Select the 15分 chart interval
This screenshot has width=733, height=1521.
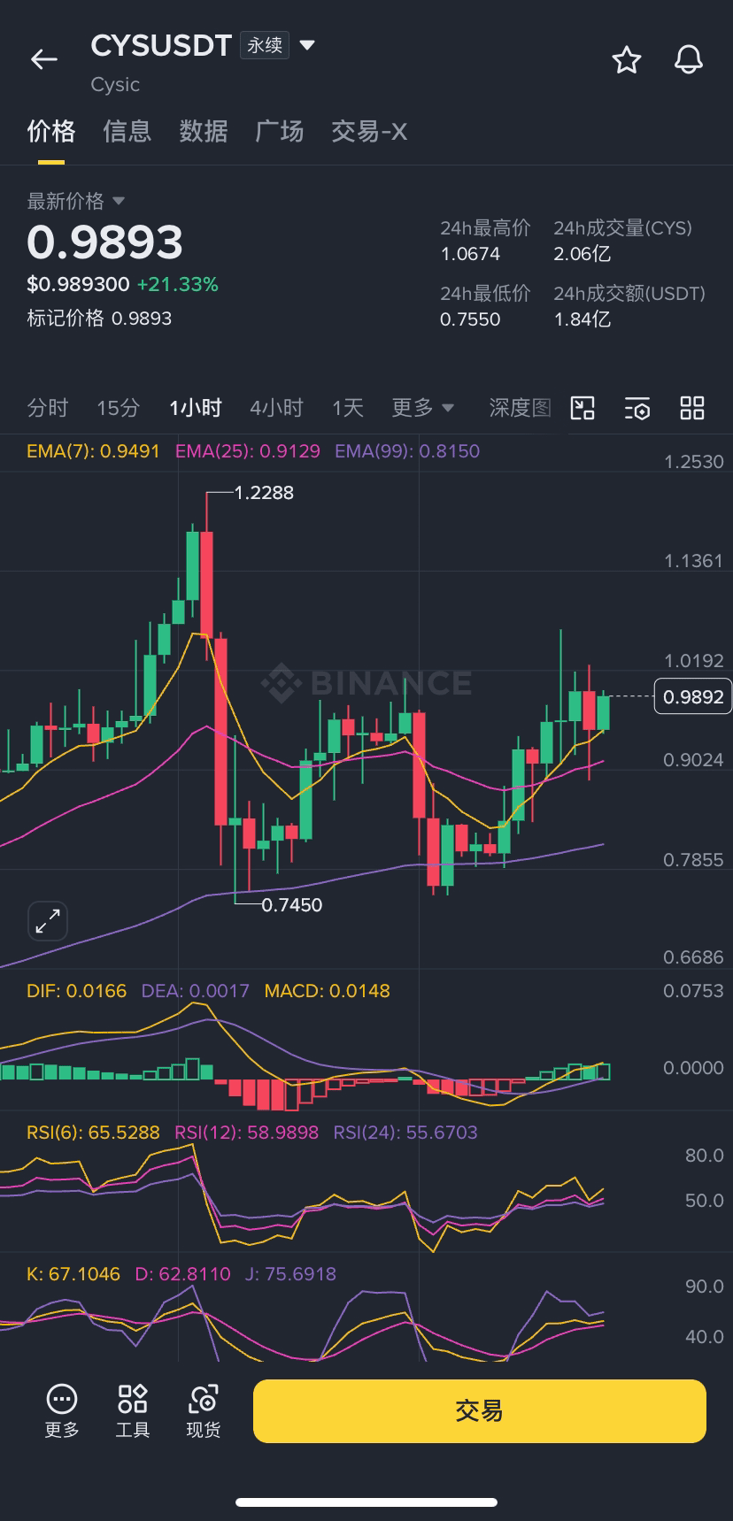[119, 408]
